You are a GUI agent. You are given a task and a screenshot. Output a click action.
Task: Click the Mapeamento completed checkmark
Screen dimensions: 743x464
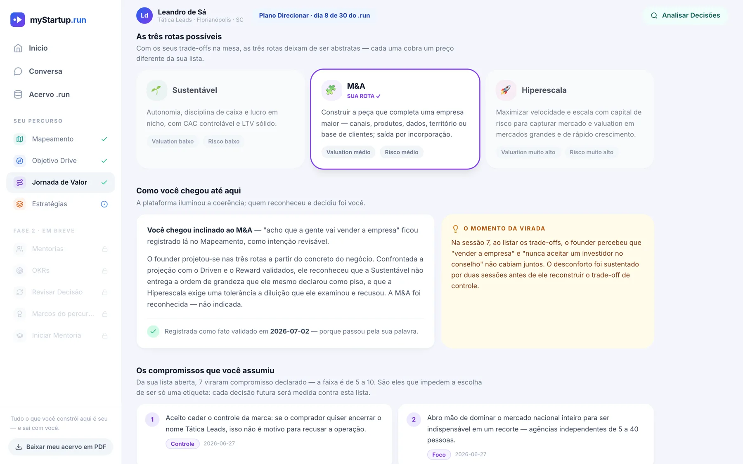pyautogui.click(x=104, y=139)
